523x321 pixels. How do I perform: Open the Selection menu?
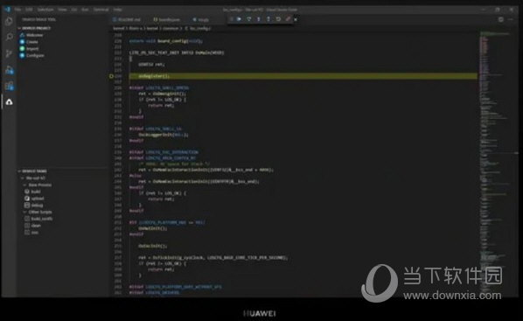[45, 10]
